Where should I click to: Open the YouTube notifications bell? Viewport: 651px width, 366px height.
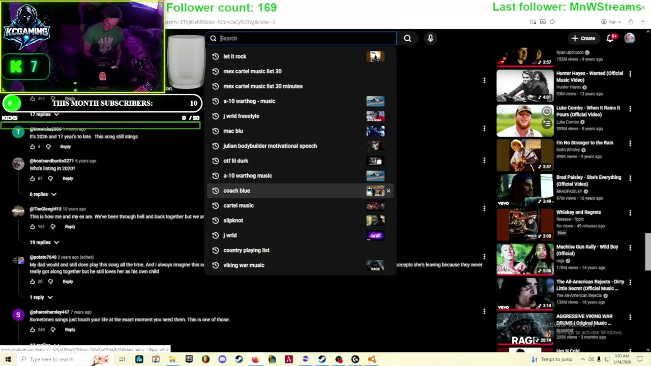[610, 38]
